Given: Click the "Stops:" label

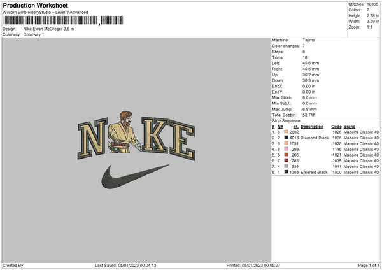Looking at the screenshot, I should click(278, 52).
